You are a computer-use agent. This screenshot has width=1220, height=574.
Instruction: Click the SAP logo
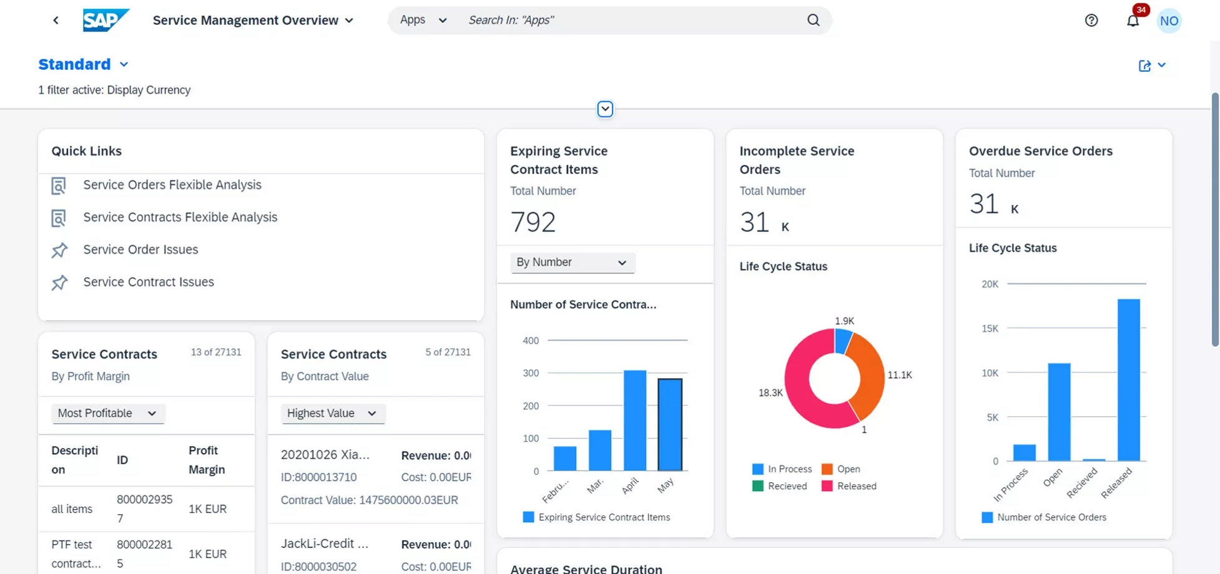coord(106,19)
